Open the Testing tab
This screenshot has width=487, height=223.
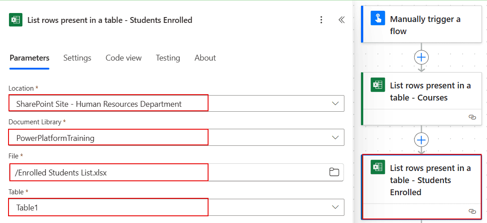[168, 58]
